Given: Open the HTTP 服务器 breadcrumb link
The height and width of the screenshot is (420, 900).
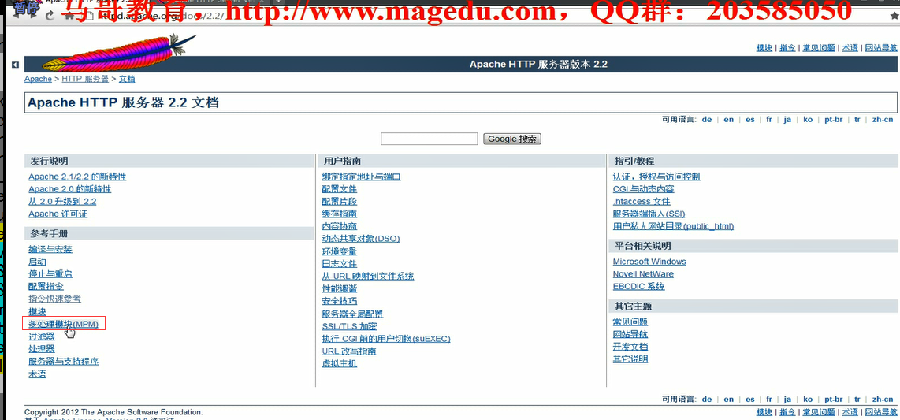Looking at the screenshot, I should pos(85,79).
